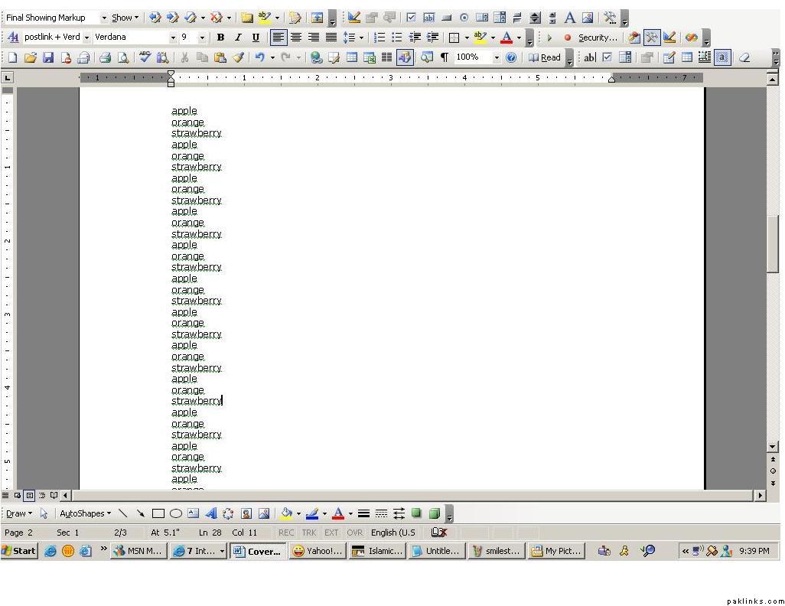Open the Draw menu
Screen dimensions: 785x606
(19, 513)
